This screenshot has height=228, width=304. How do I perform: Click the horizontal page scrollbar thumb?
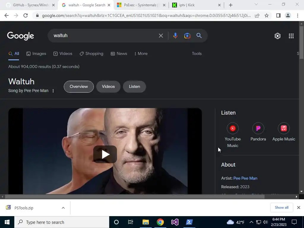click(135, 197)
